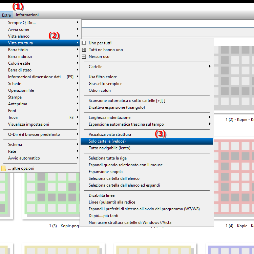
Task: Open Visualizza impostazioni submenu
Action: coord(40,124)
